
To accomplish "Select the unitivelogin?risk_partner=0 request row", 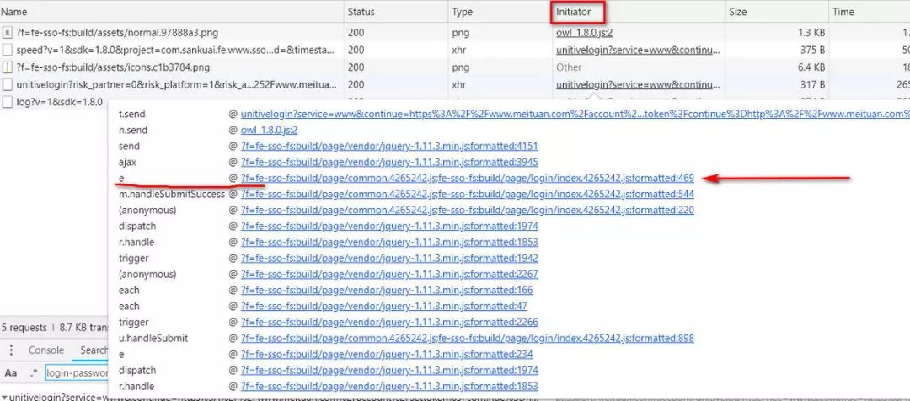I will (455, 85).
